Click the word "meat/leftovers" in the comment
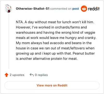The width and height of the screenshot is (104, 94). (x=73, y=48)
